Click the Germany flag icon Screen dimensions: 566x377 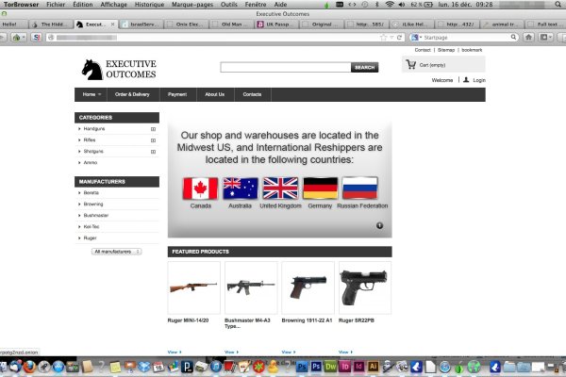(320, 188)
